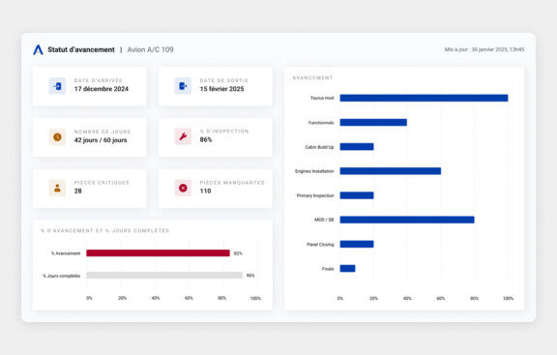The height and width of the screenshot is (355, 557).
Task: Click the Mis à jour timestamp text
Action: click(484, 49)
